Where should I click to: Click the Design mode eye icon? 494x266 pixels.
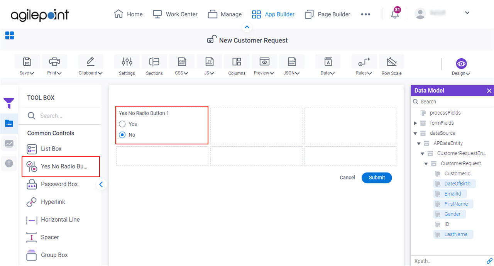[461, 64]
